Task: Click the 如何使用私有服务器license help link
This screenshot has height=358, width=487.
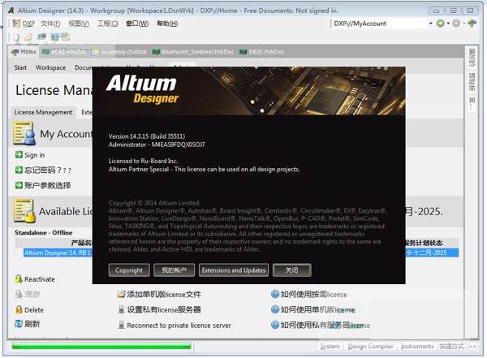Action: [325, 325]
